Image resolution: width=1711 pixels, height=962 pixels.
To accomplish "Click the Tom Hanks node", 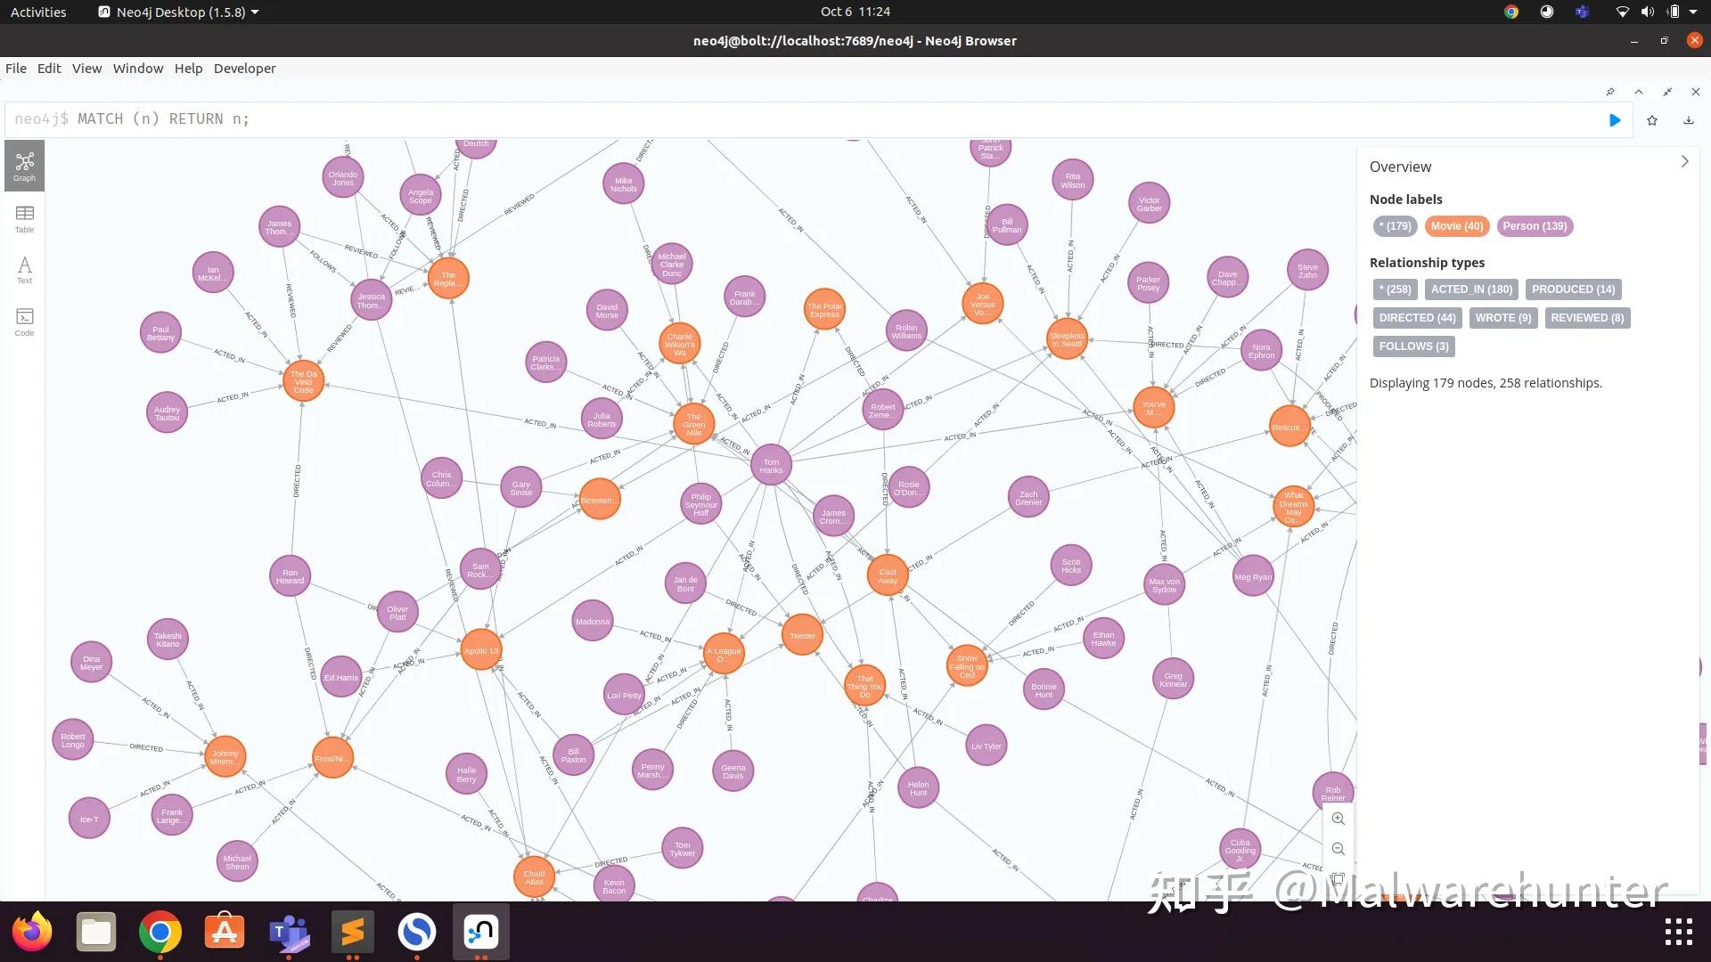I will [771, 465].
